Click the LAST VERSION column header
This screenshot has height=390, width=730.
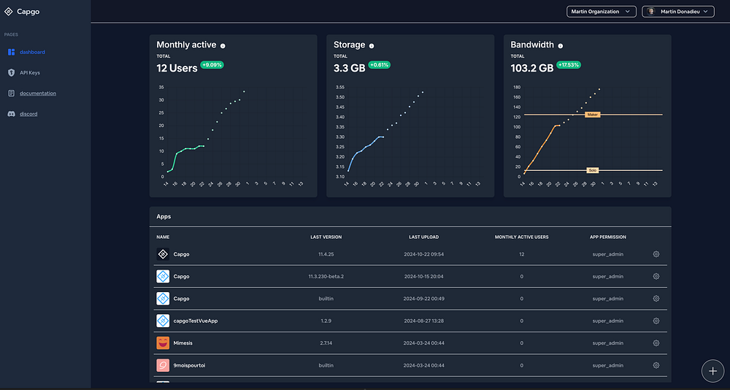tap(326, 237)
